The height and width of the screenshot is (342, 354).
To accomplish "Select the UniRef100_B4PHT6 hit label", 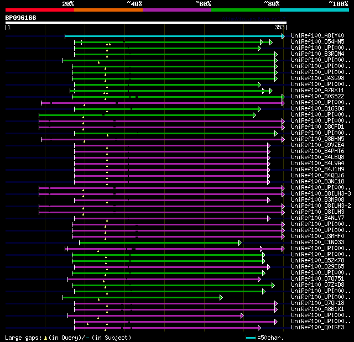I will [317, 151].
